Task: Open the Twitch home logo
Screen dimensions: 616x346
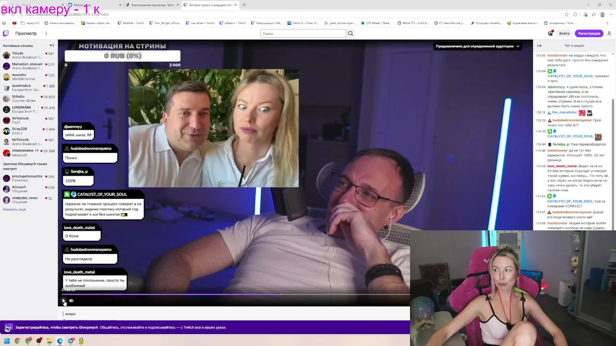Action: click(6, 34)
